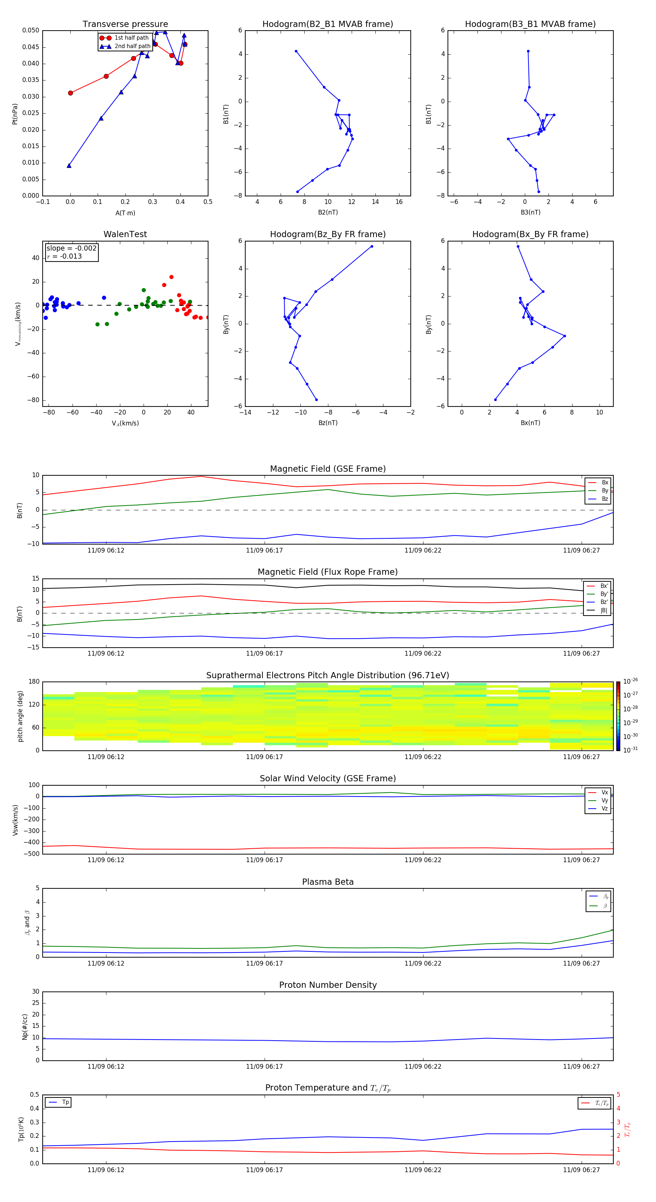
Task: Click the Suprathermal Electrons Pitch Angle title
Action: point(328,675)
